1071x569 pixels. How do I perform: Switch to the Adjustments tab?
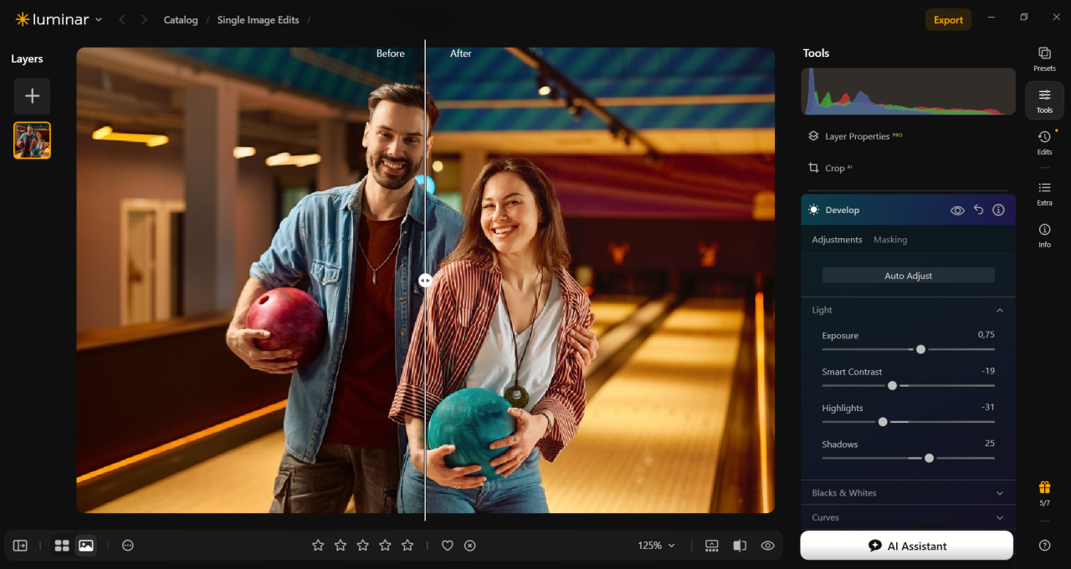click(837, 240)
